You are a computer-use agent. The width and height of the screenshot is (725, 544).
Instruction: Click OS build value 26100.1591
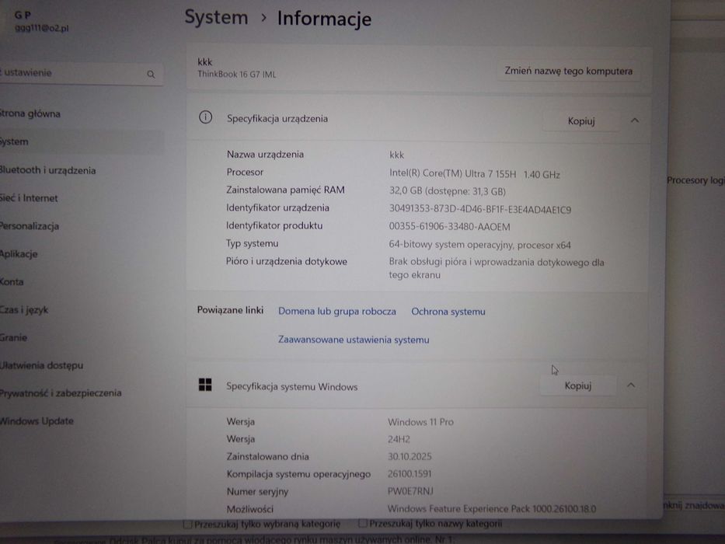click(x=410, y=474)
